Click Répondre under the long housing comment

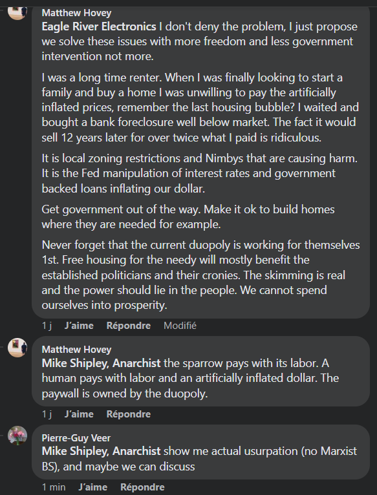click(x=128, y=326)
